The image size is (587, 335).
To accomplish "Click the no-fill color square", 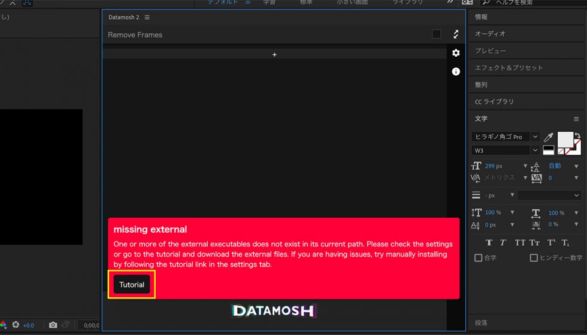I will [x=561, y=151].
